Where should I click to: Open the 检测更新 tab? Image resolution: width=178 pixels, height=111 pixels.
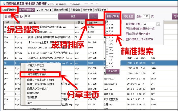coord(87,10)
